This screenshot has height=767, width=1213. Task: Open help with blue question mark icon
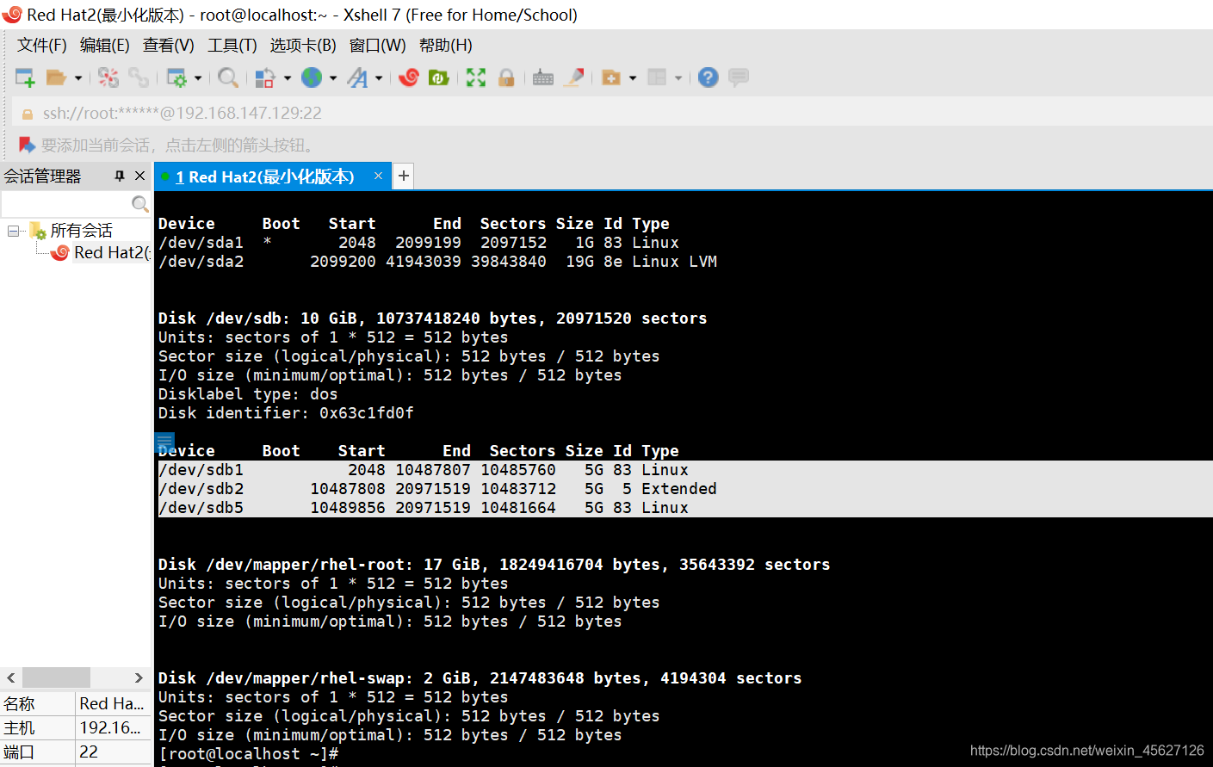709,78
